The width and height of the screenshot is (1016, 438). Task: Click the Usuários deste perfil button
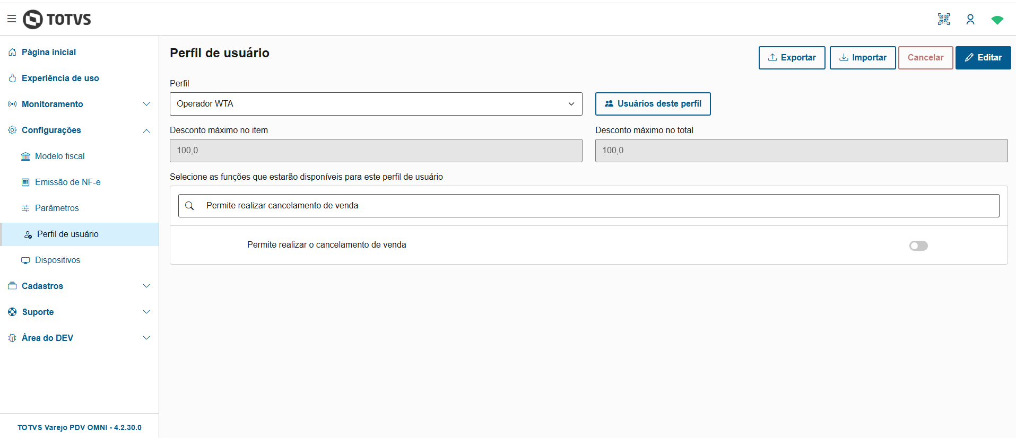[653, 104]
